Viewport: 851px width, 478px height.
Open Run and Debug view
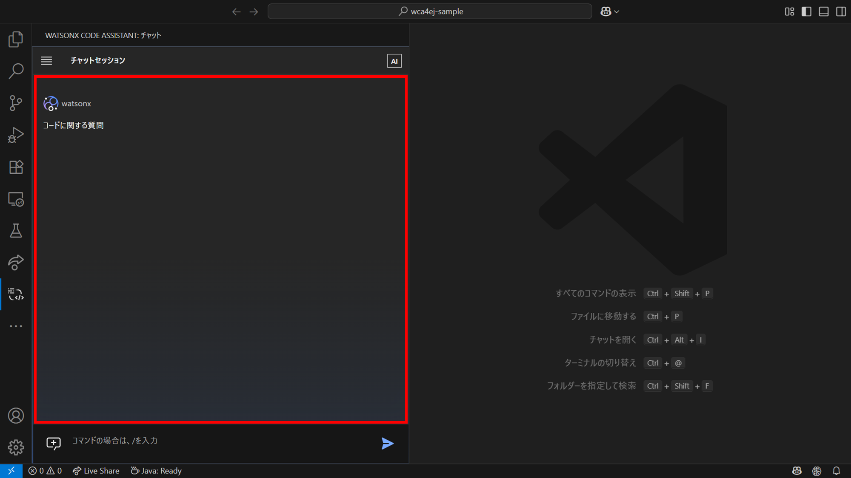click(16, 135)
